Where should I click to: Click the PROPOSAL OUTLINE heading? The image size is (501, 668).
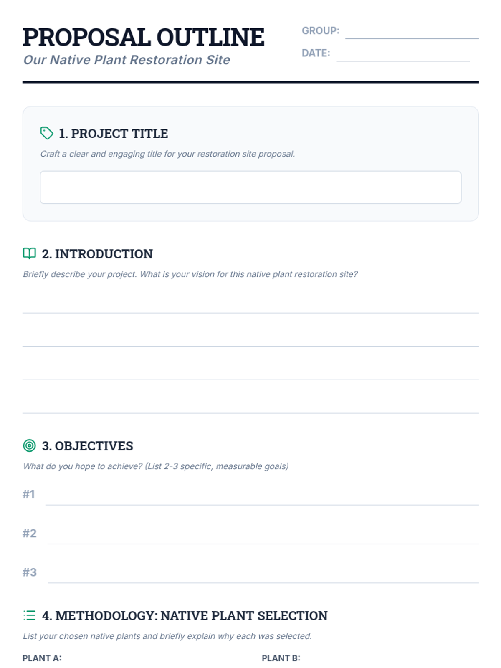(143, 37)
